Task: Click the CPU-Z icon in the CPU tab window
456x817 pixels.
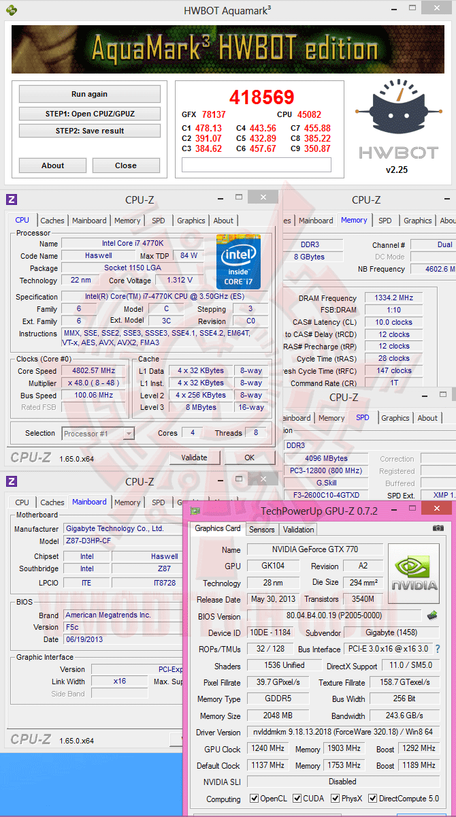Action: coord(12,199)
